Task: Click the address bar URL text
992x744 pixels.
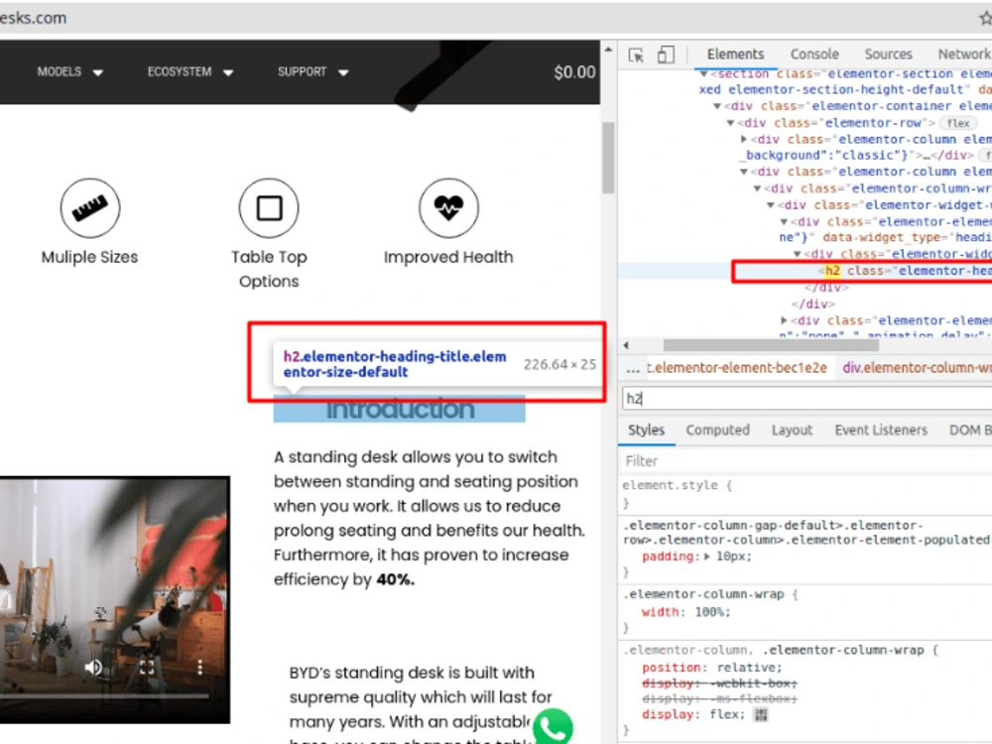Action: pyautogui.click(x=33, y=18)
